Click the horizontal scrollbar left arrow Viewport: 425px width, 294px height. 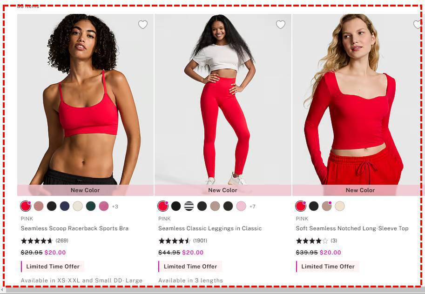click(x=2, y=290)
